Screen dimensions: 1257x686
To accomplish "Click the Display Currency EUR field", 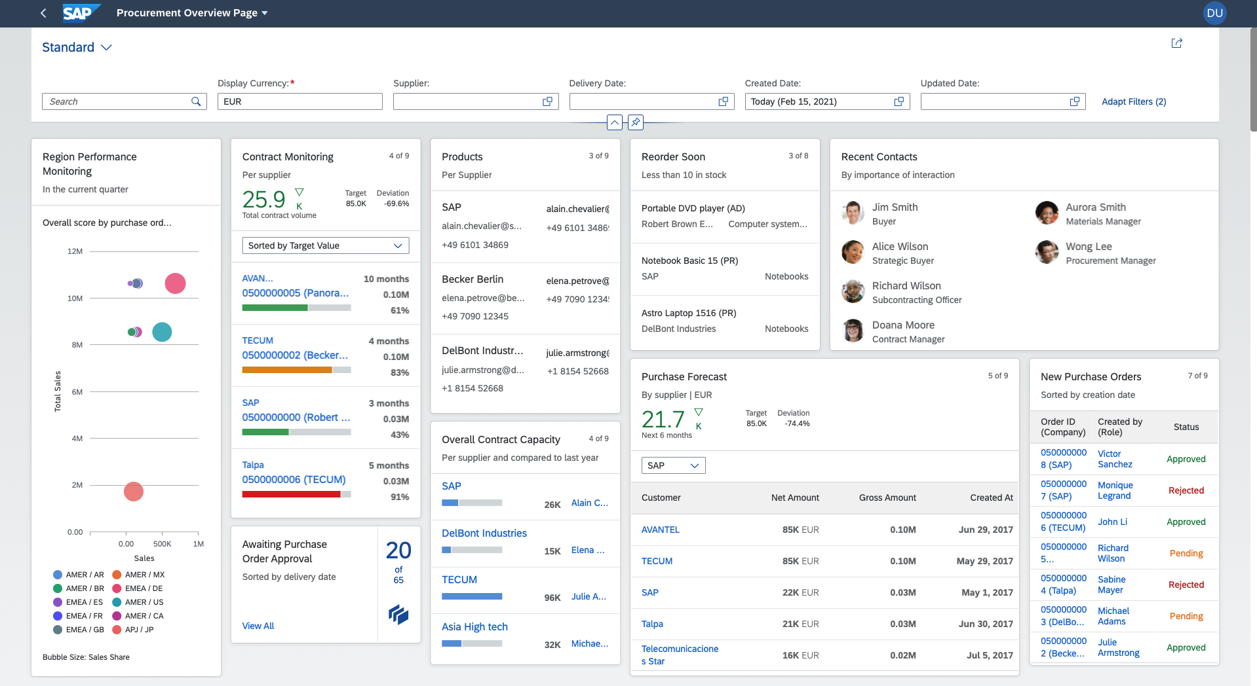I will pyautogui.click(x=300, y=101).
